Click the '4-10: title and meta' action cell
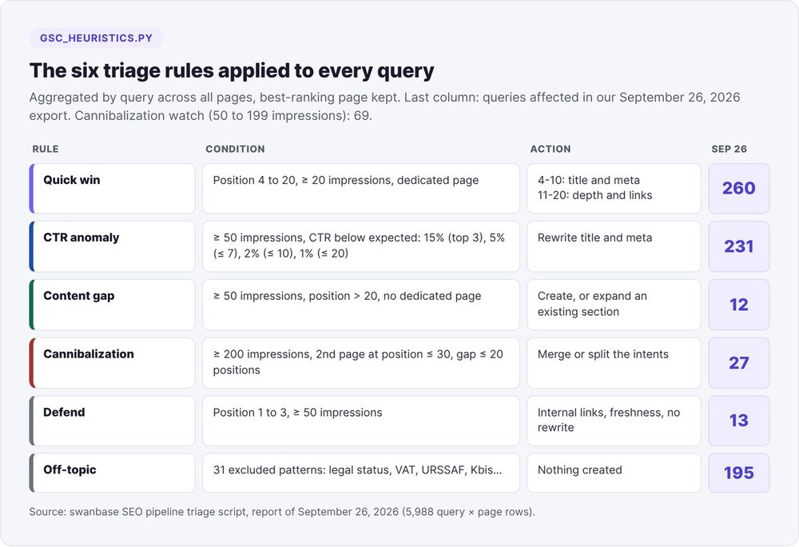 click(614, 188)
